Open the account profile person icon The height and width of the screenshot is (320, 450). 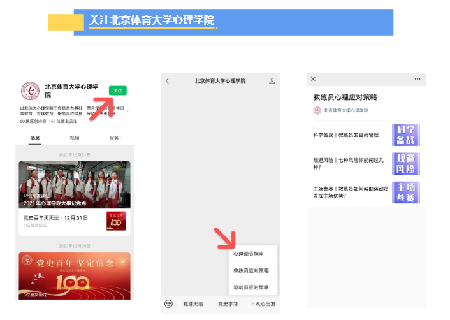tap(272, 81)
